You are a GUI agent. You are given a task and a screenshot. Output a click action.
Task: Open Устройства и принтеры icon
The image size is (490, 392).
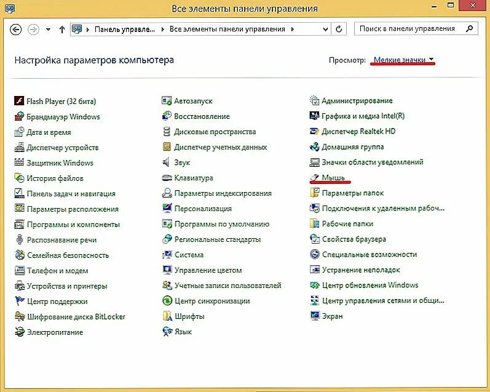coord(20,286)
